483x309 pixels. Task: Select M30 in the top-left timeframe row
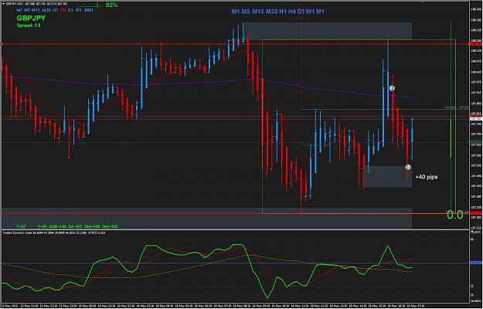(46, 10)
